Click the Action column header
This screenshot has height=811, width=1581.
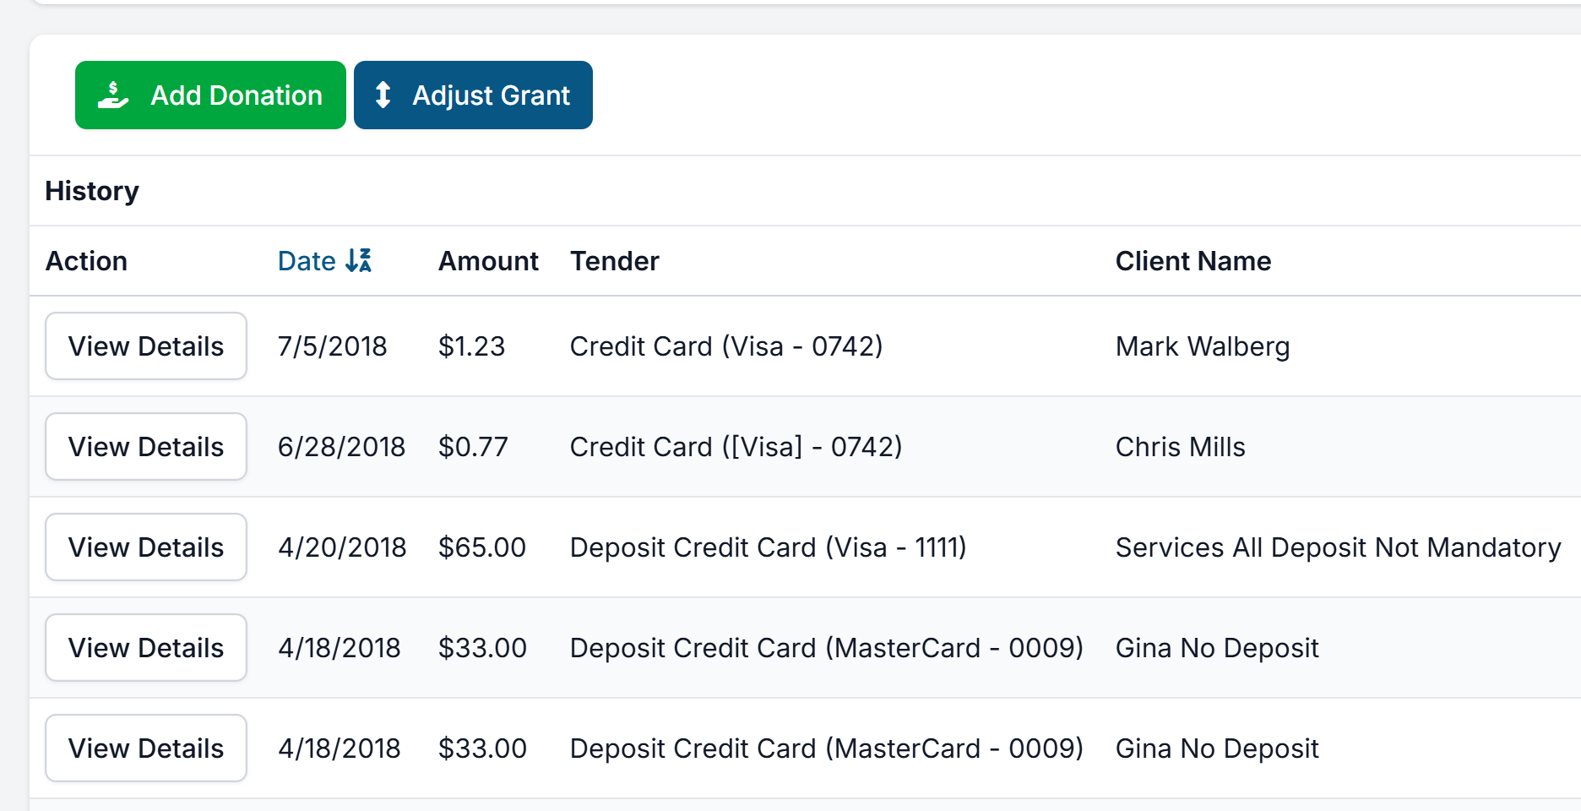(87, 261)
